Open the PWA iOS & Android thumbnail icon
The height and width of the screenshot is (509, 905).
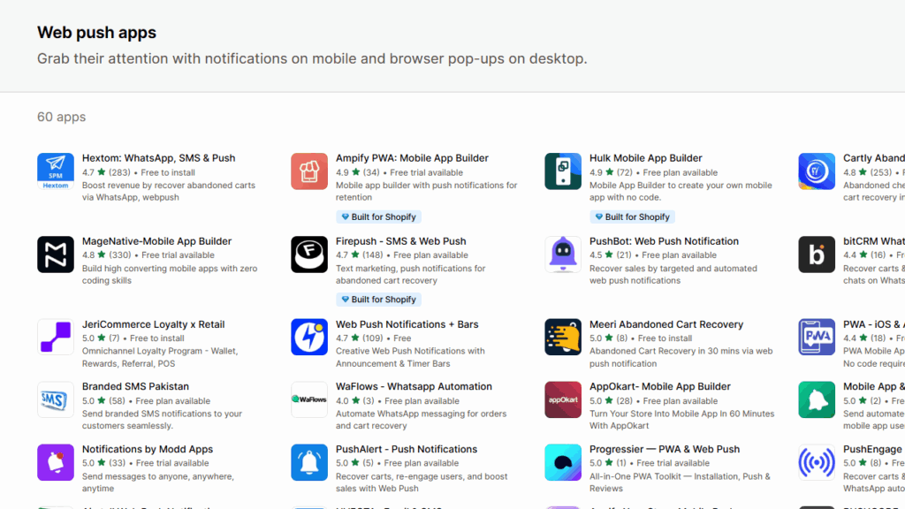click(x=816, y=338)
